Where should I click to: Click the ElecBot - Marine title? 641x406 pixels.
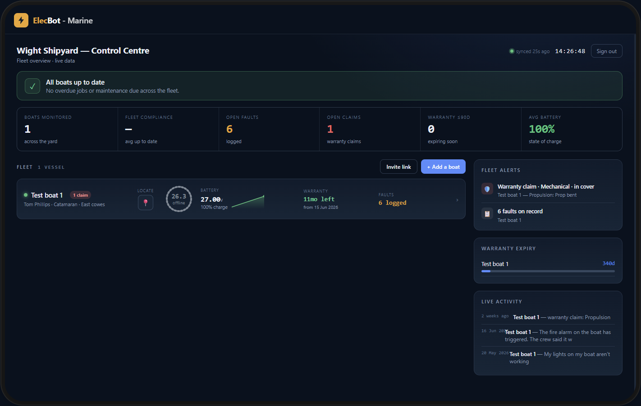63,20
